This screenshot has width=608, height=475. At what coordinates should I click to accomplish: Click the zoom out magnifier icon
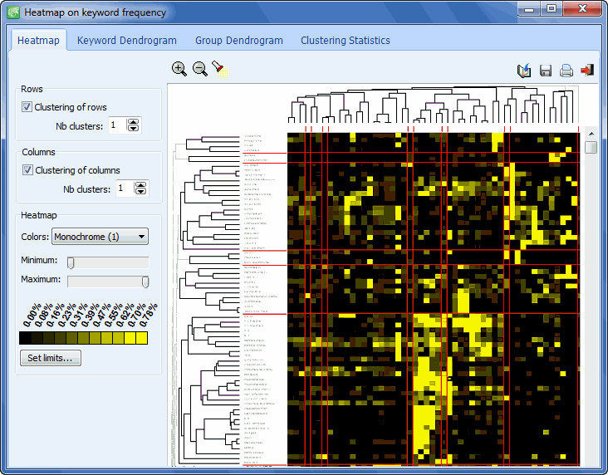click(x=200, y=69)
